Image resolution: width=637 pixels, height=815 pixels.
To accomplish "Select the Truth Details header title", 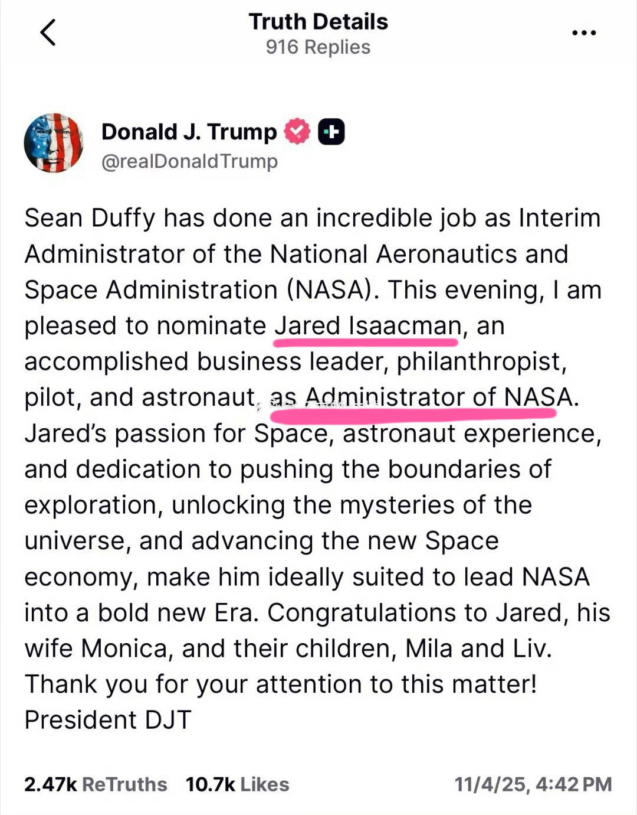I will pos(318,22).
